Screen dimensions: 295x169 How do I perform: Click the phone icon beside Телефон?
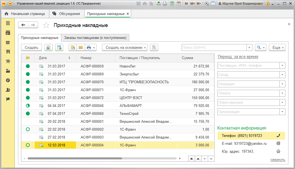coord(278,136)
